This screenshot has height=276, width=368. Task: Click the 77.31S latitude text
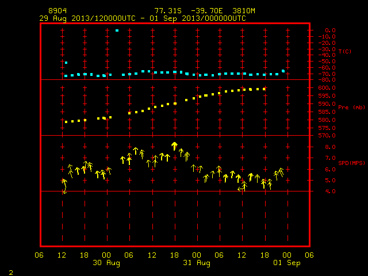point(168,11)
